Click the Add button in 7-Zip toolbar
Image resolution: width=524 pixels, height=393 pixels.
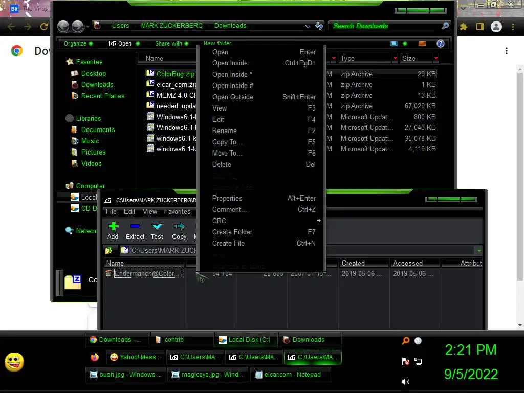tap(113, 231)
